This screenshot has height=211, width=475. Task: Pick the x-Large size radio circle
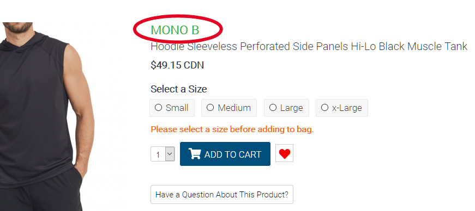tap(324, 108)
